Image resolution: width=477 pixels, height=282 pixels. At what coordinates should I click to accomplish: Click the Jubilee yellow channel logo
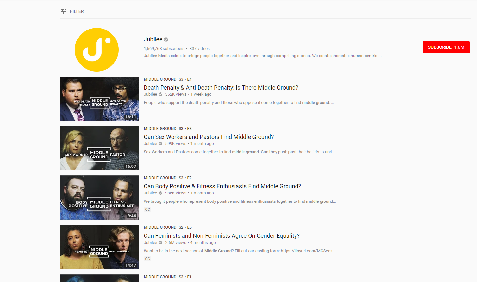pos(97,50)
